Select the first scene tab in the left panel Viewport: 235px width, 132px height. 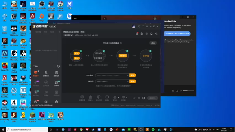coord(38,32)
